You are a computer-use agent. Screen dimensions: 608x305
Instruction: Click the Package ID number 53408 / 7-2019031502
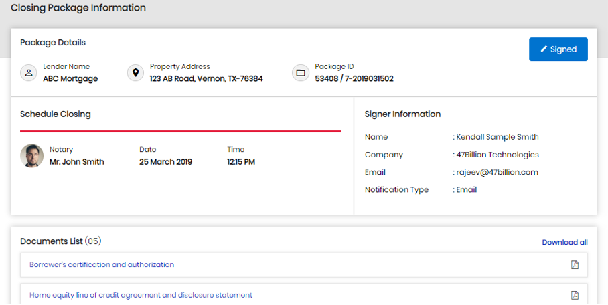pyautogui.click(x=354, y=79)
